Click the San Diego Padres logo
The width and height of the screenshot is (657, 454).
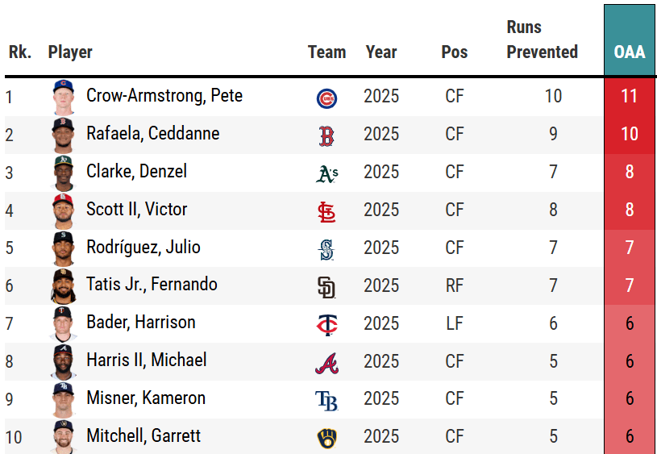[x=326, y=287]
